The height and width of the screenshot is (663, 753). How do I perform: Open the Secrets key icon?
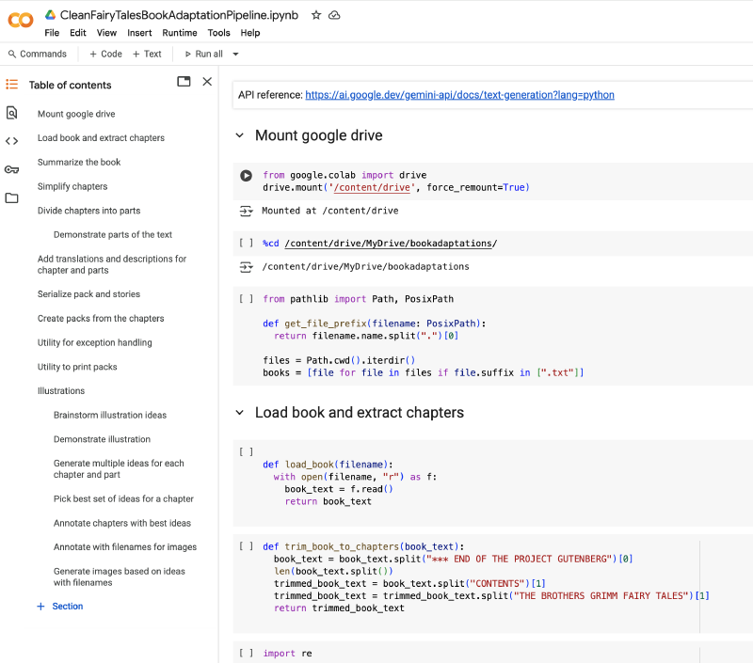(x=12, y=169)
